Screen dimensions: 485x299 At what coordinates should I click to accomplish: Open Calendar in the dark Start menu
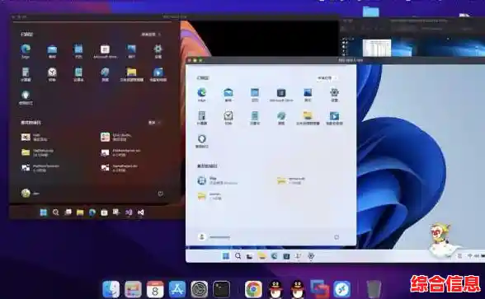(78, 49)
